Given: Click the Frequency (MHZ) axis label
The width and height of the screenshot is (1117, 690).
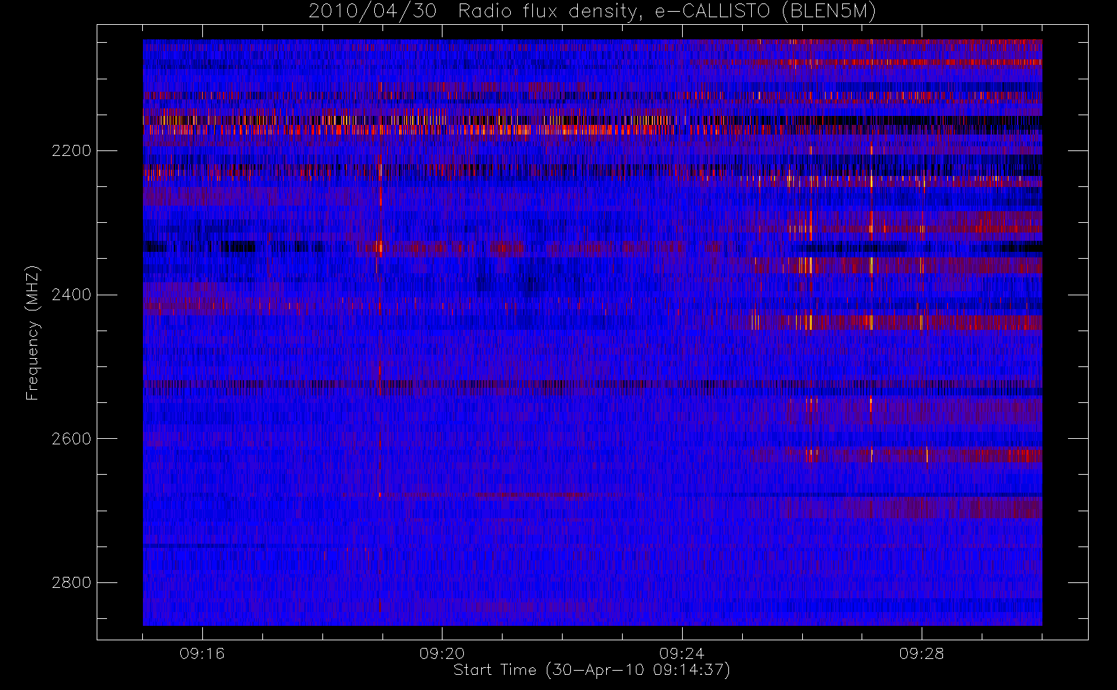Looking at the screenshot, I should pyautogui.click(x=32, y=333).
